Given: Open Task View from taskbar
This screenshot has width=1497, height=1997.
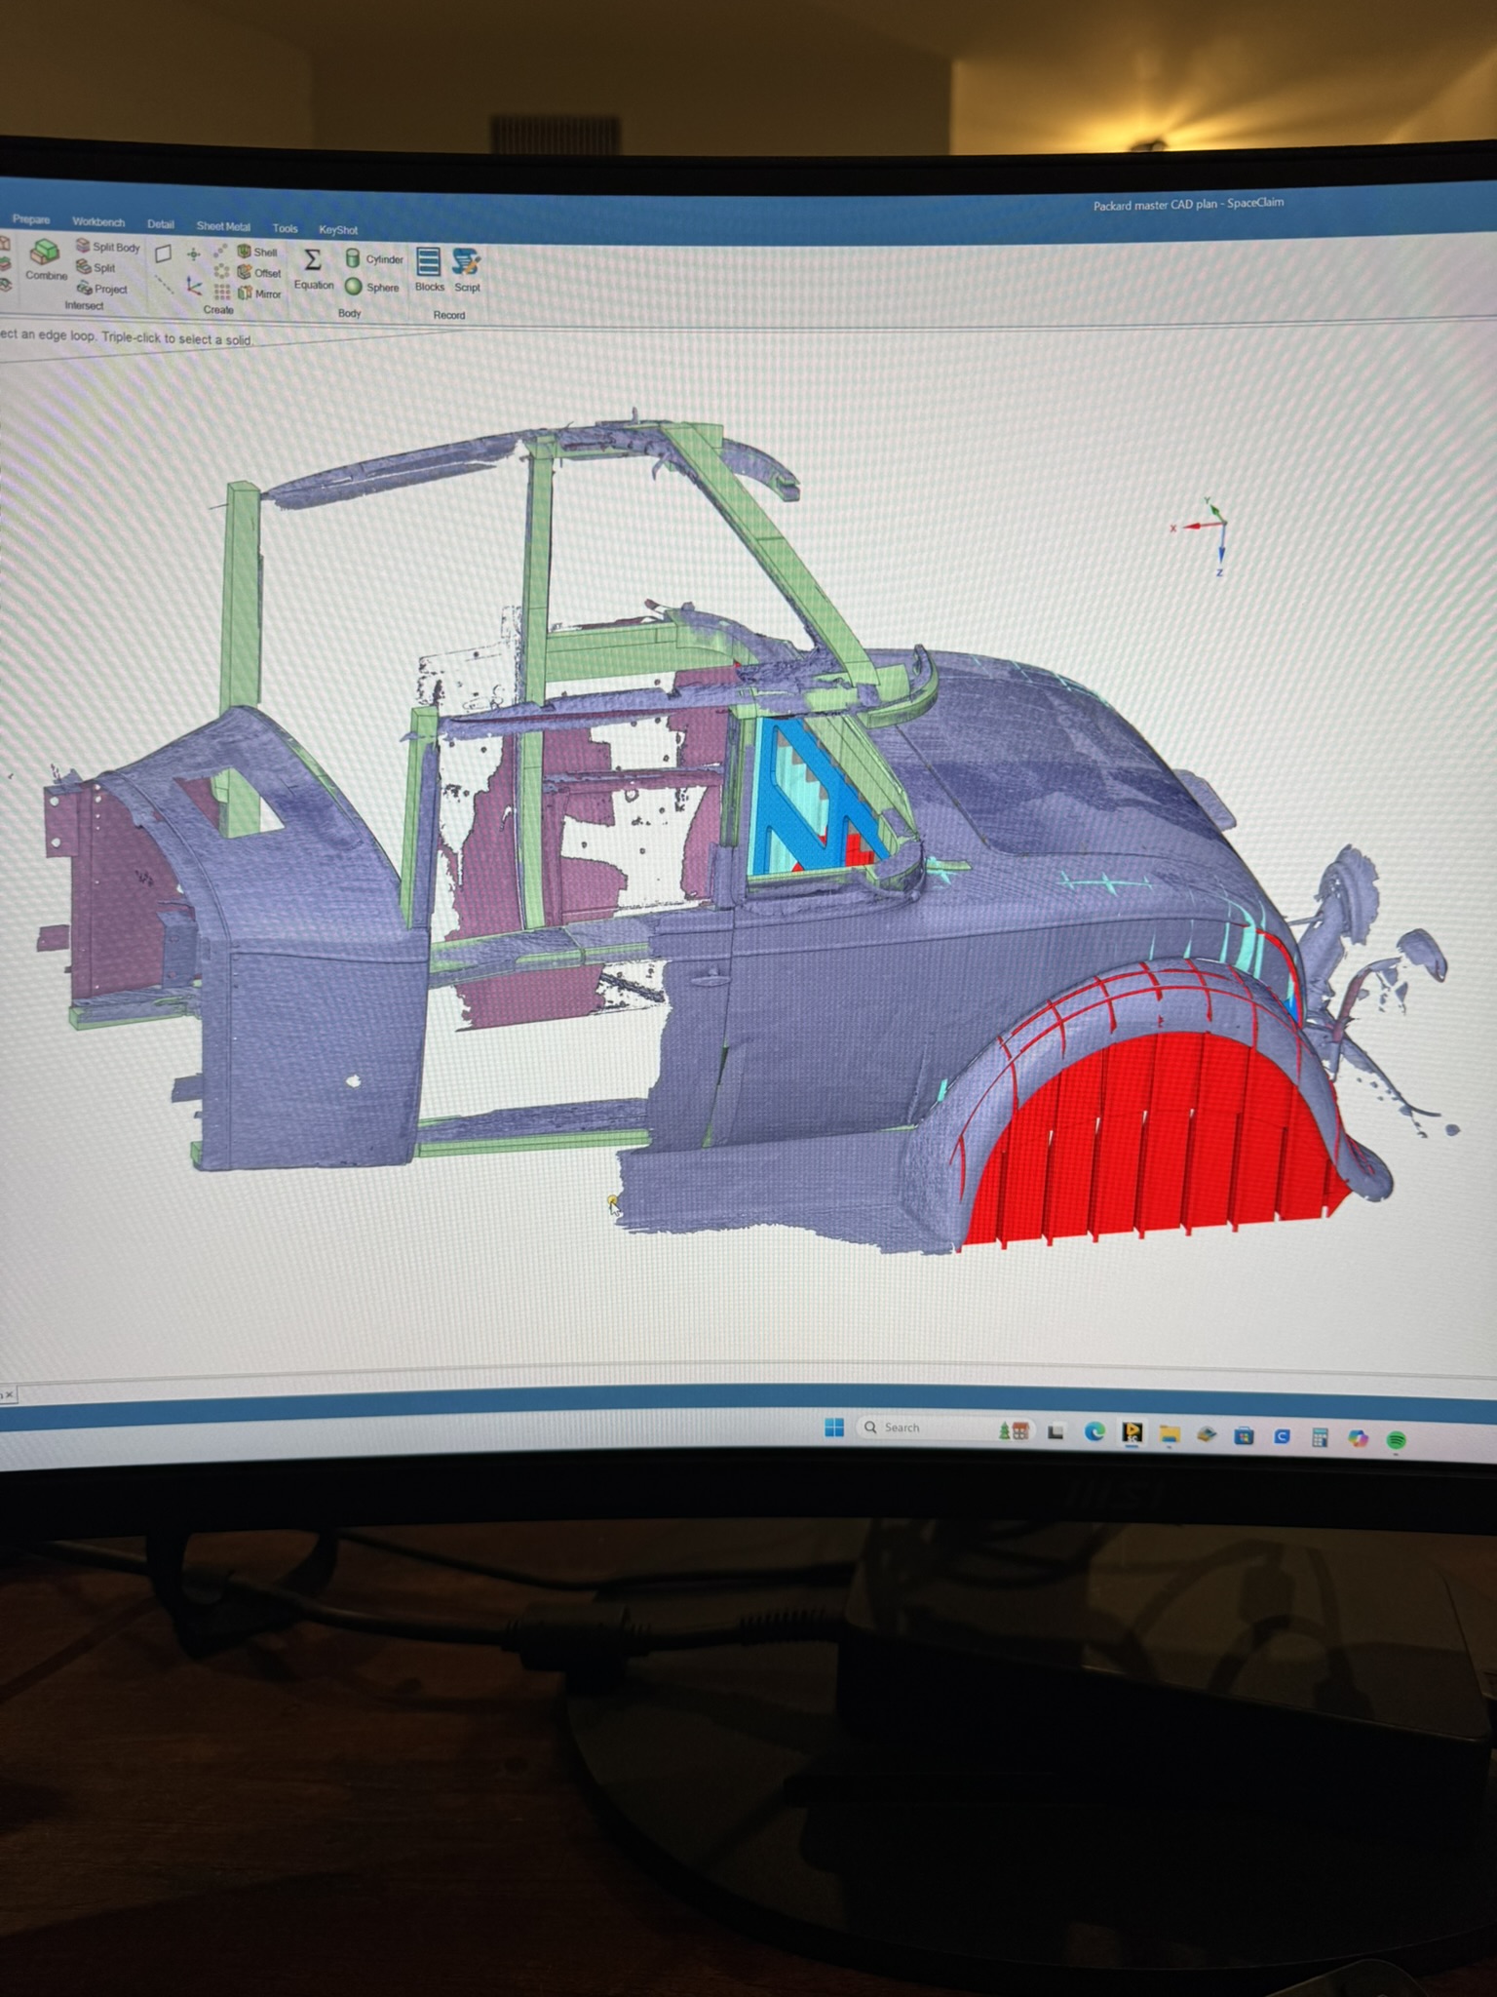Looking at the screenshot, I should (1056, 1432).
